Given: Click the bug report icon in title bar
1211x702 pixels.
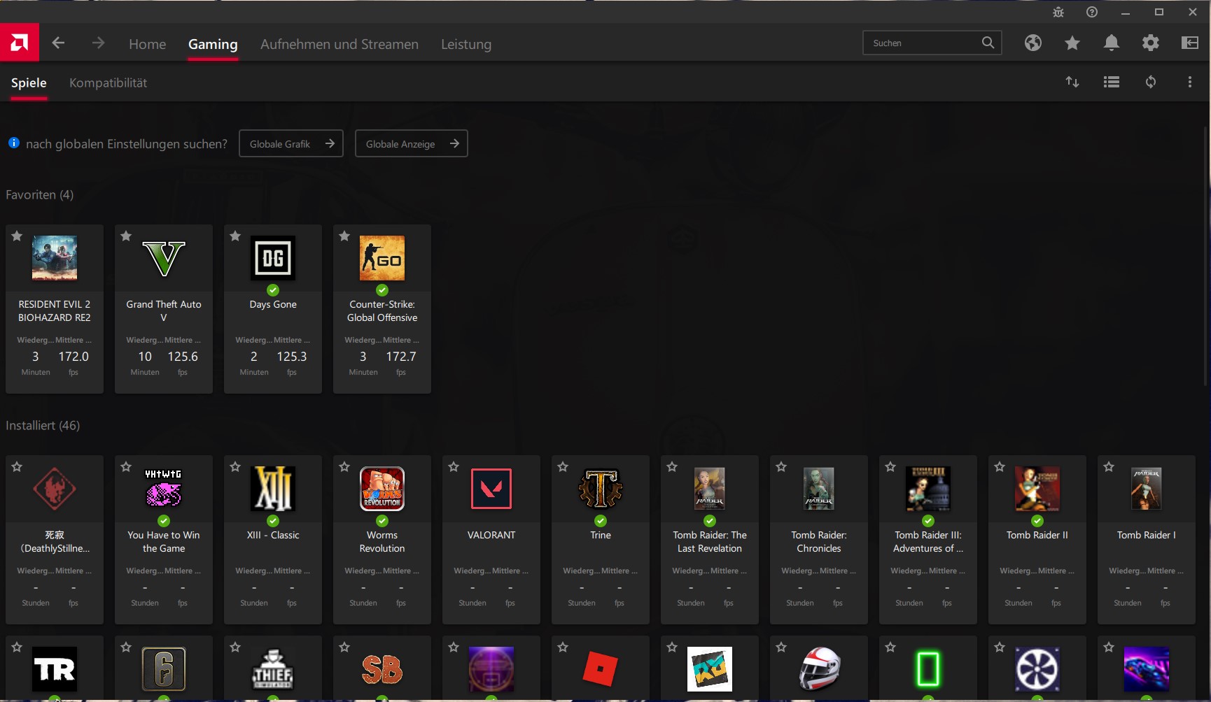Looking at the screenshot, I should pos(1058,12).
